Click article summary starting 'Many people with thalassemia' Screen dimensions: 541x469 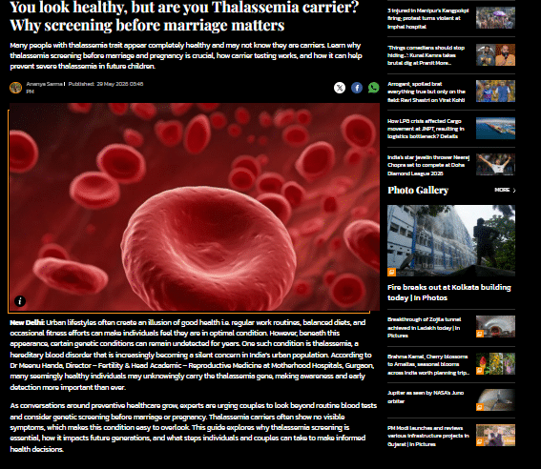[x=186, y=56]
